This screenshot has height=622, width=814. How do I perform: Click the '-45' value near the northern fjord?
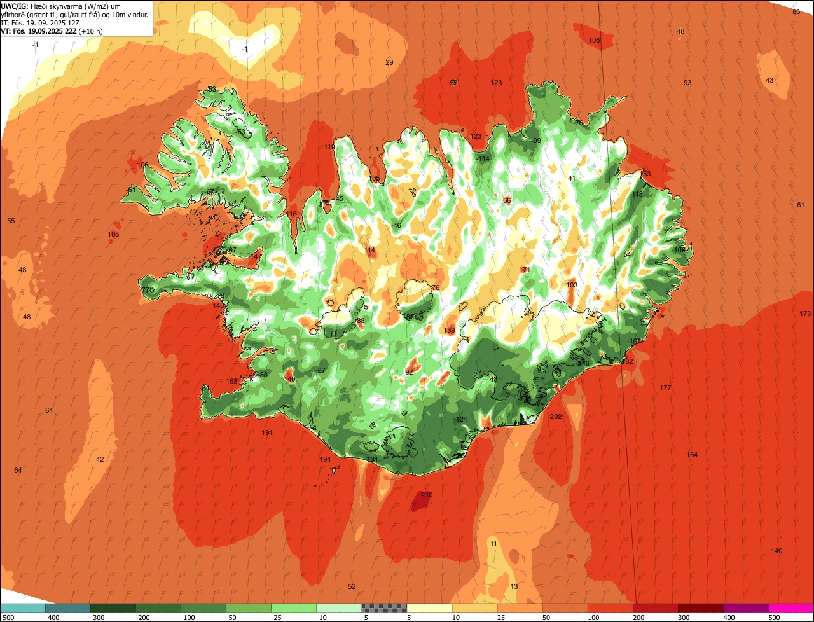point(338,198)
